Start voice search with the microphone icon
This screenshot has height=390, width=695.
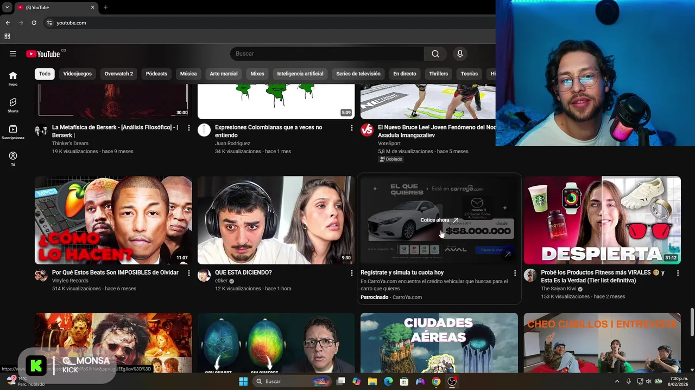tap(460, 54)
